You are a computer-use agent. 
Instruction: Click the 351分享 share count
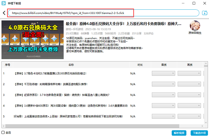(x=137, y=33)
